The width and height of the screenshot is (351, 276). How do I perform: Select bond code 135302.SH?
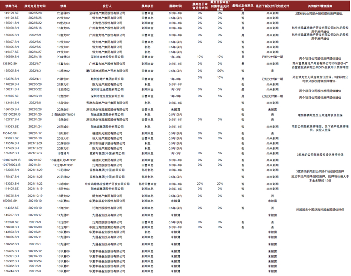click(11, 261)
